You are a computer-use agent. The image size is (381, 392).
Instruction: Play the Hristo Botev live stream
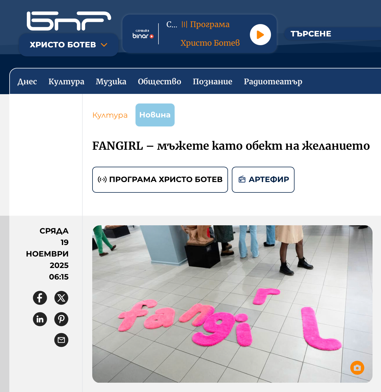(x=260, y=34)
